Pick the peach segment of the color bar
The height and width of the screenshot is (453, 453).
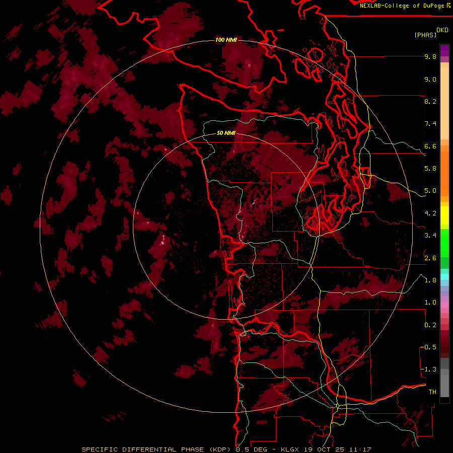pyautogui.click(x=444, y=103)
